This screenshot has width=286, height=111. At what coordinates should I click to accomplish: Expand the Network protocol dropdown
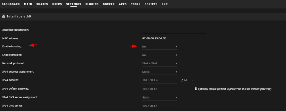point(160,63)
